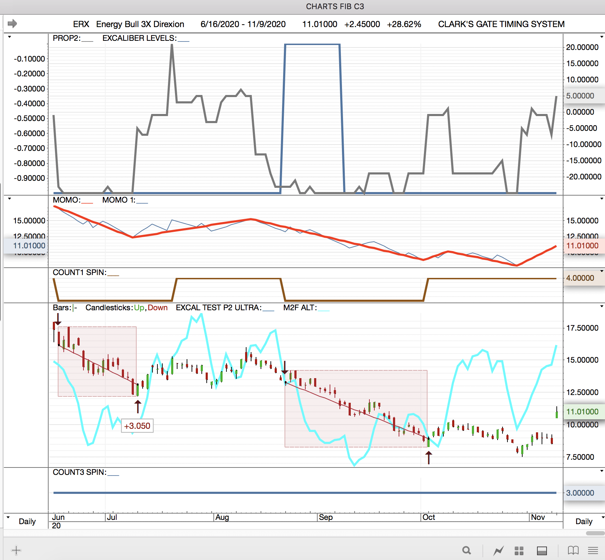Image resolution: width=605 pixels, height=560 pixels.
Task: Click the CHARTS FIB C3 window title
Action: 335,6
